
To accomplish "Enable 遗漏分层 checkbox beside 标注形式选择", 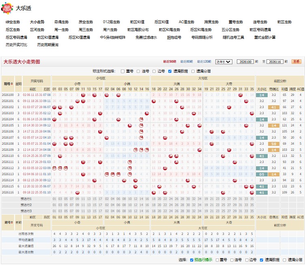I will (x=193, y=72).
